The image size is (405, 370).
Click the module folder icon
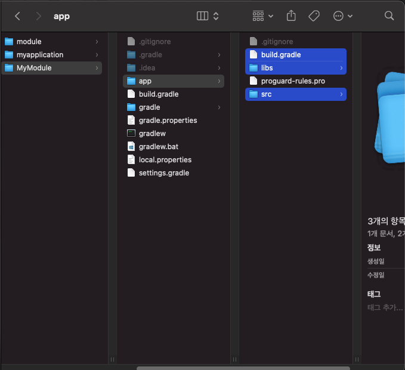(9, 42)
